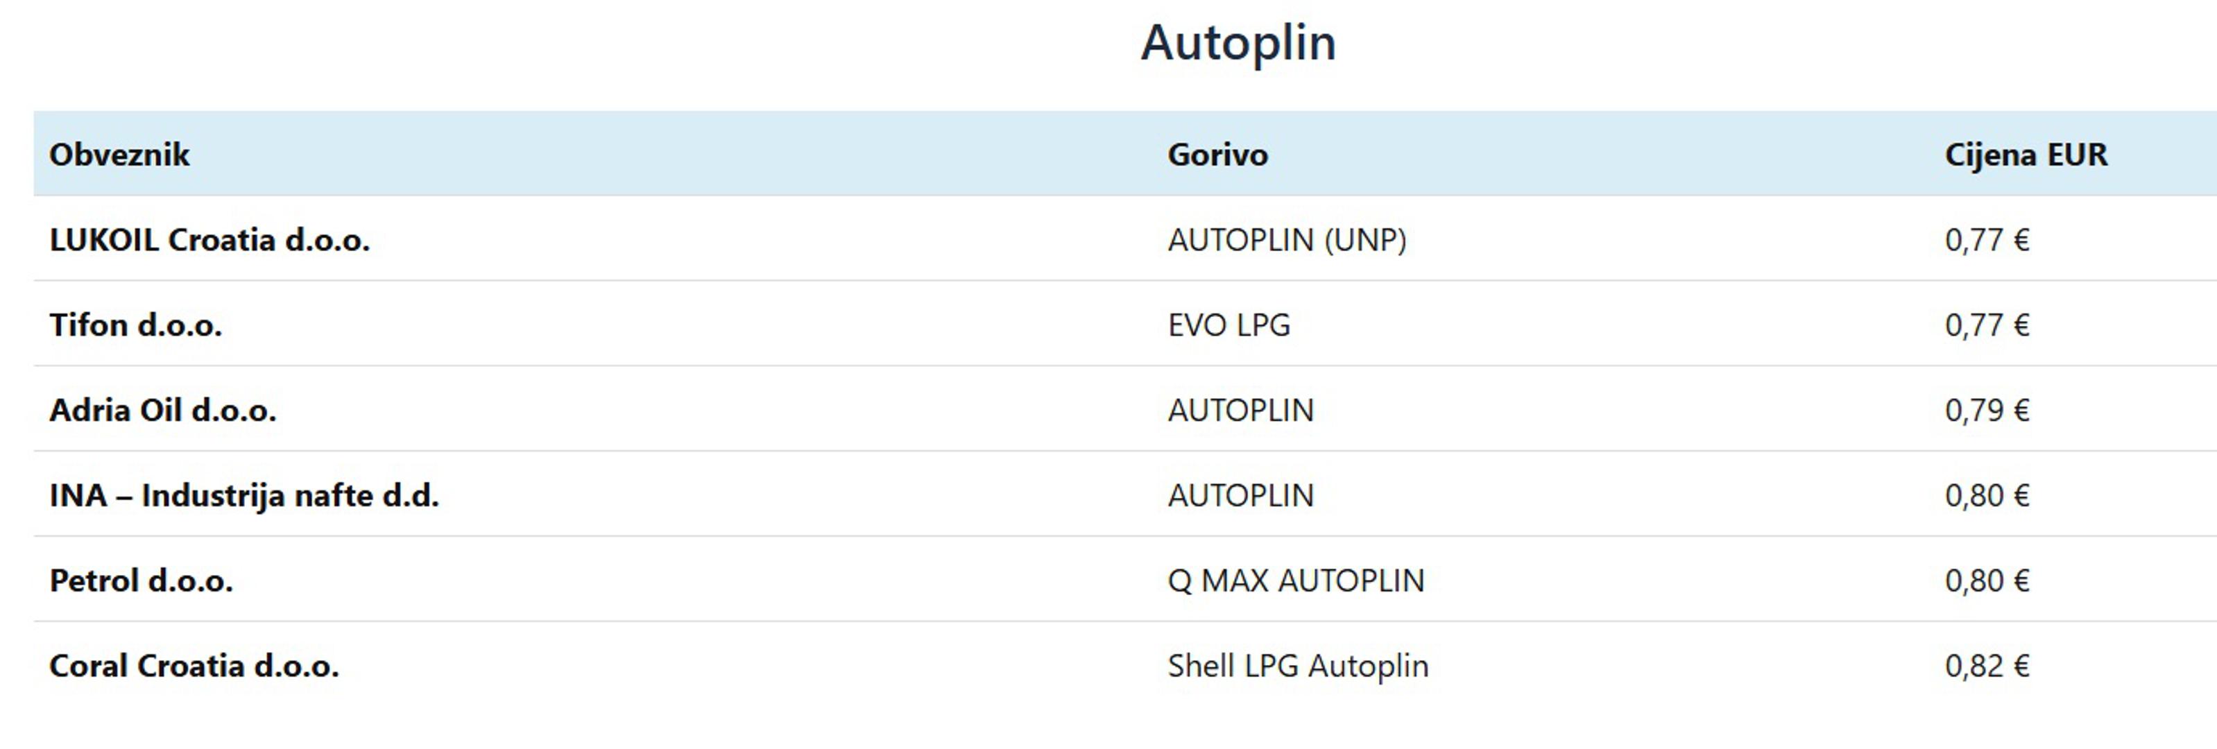2217x749 pixels.
Task: Click the Cijena EUR column header
Action: [x=2025, y=155]
